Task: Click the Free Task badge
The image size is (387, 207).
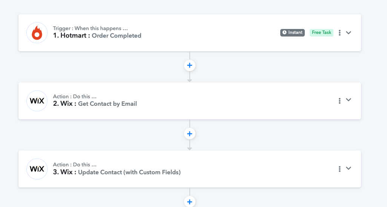Action: (x=322, y=32)
